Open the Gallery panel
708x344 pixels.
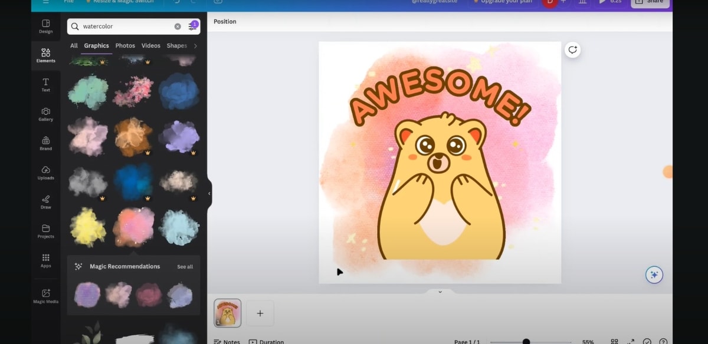(x=45, y=114)
